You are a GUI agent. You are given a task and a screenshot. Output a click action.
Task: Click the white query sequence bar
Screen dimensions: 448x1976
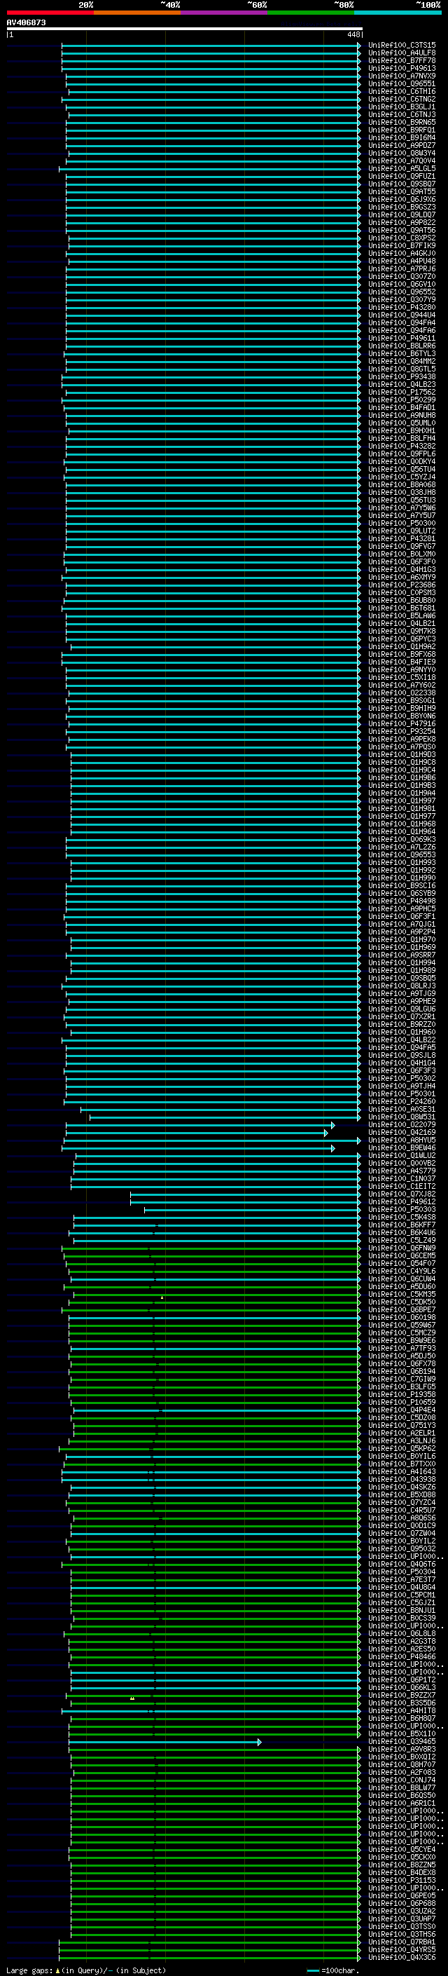click(185, 28)
